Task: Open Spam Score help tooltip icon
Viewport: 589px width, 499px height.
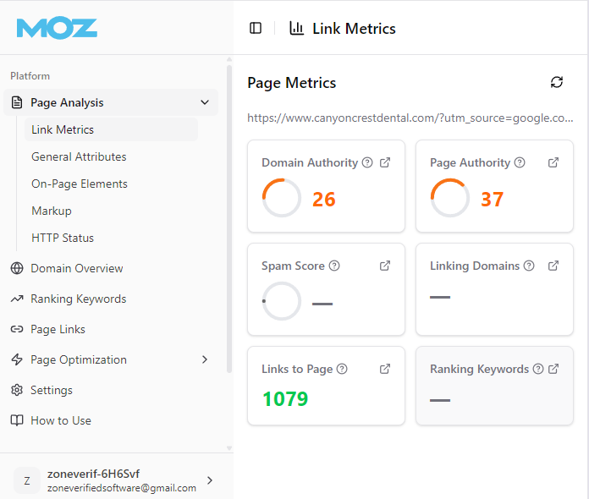Action: pos(334,266)
